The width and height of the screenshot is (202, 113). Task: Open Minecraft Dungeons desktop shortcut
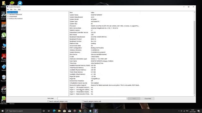(x=3, y=26)
